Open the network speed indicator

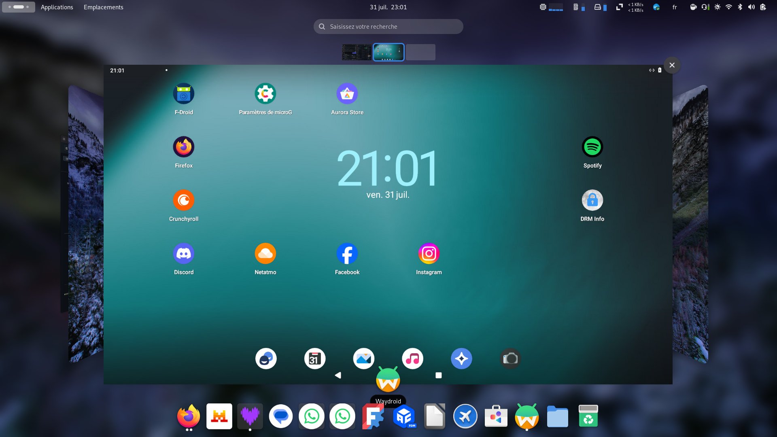click(x=630, y=7)
